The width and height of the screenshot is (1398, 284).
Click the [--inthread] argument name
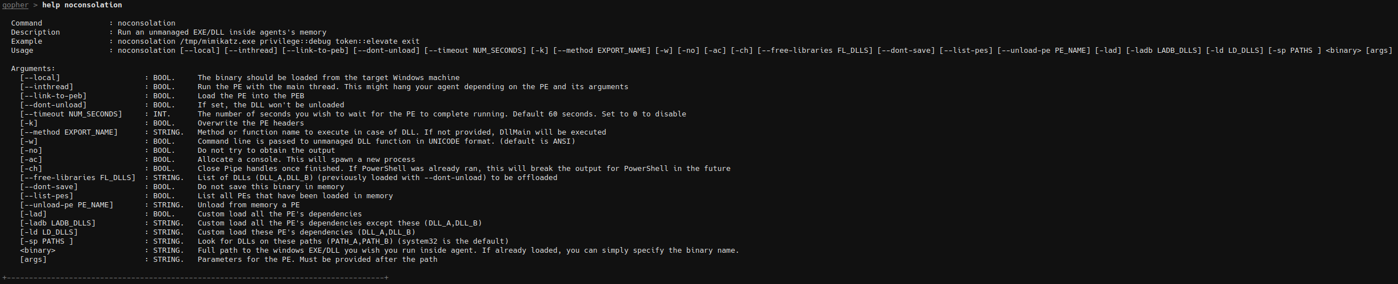[x=47, y=87]
